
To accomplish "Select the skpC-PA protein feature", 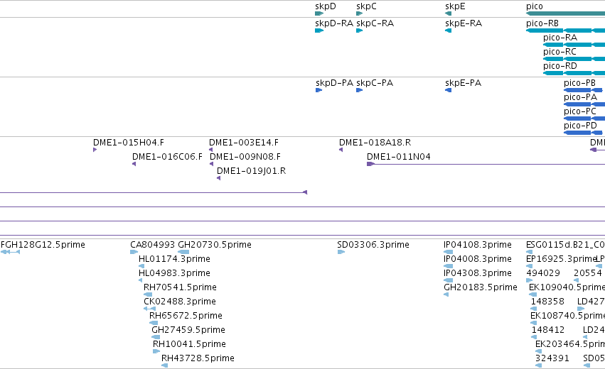I will 359,90.
